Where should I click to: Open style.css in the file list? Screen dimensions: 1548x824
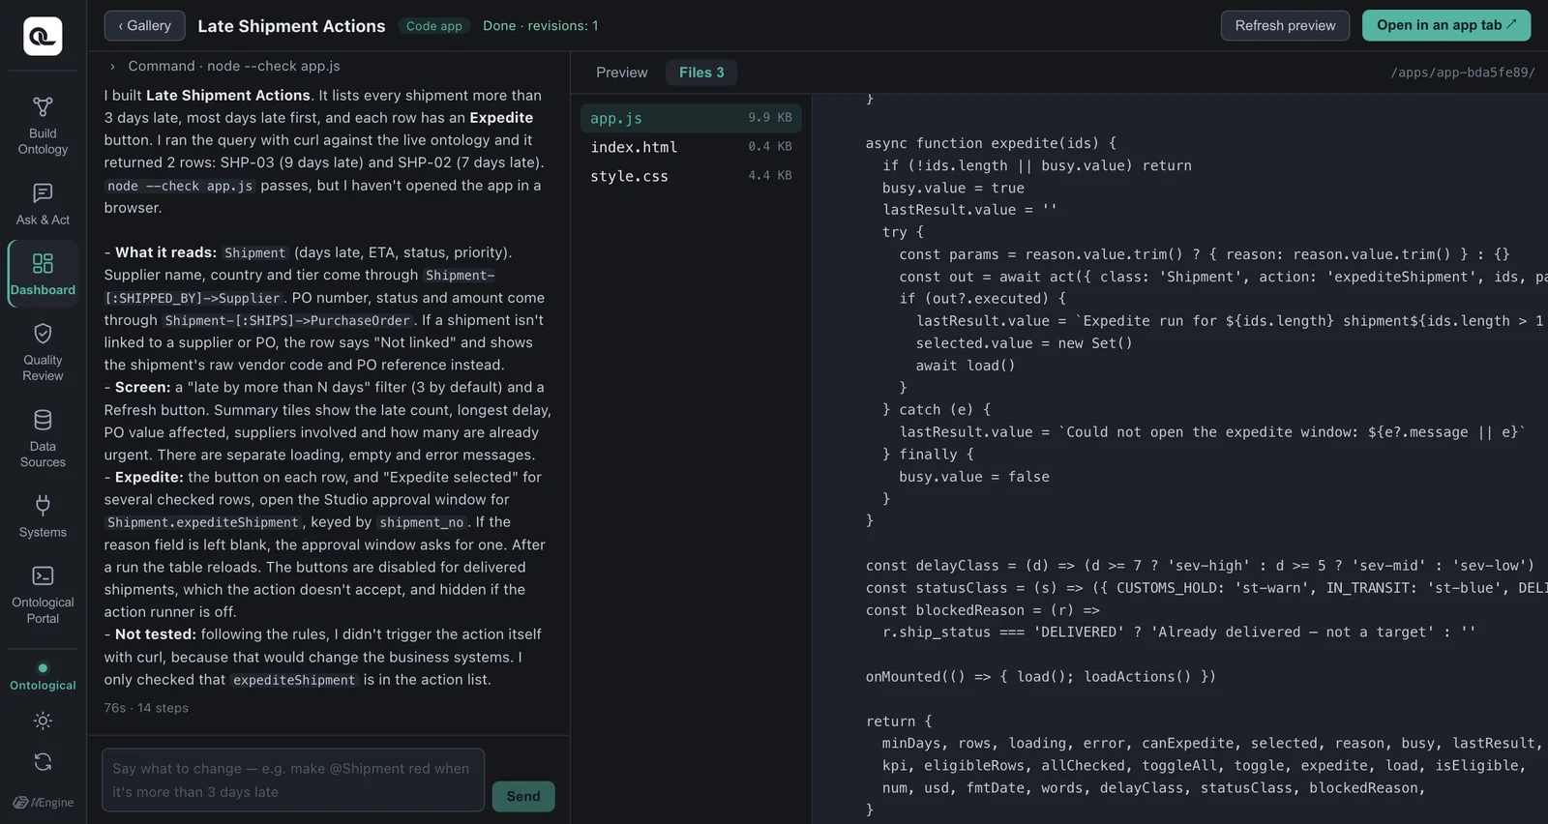[x=691, y=176]
